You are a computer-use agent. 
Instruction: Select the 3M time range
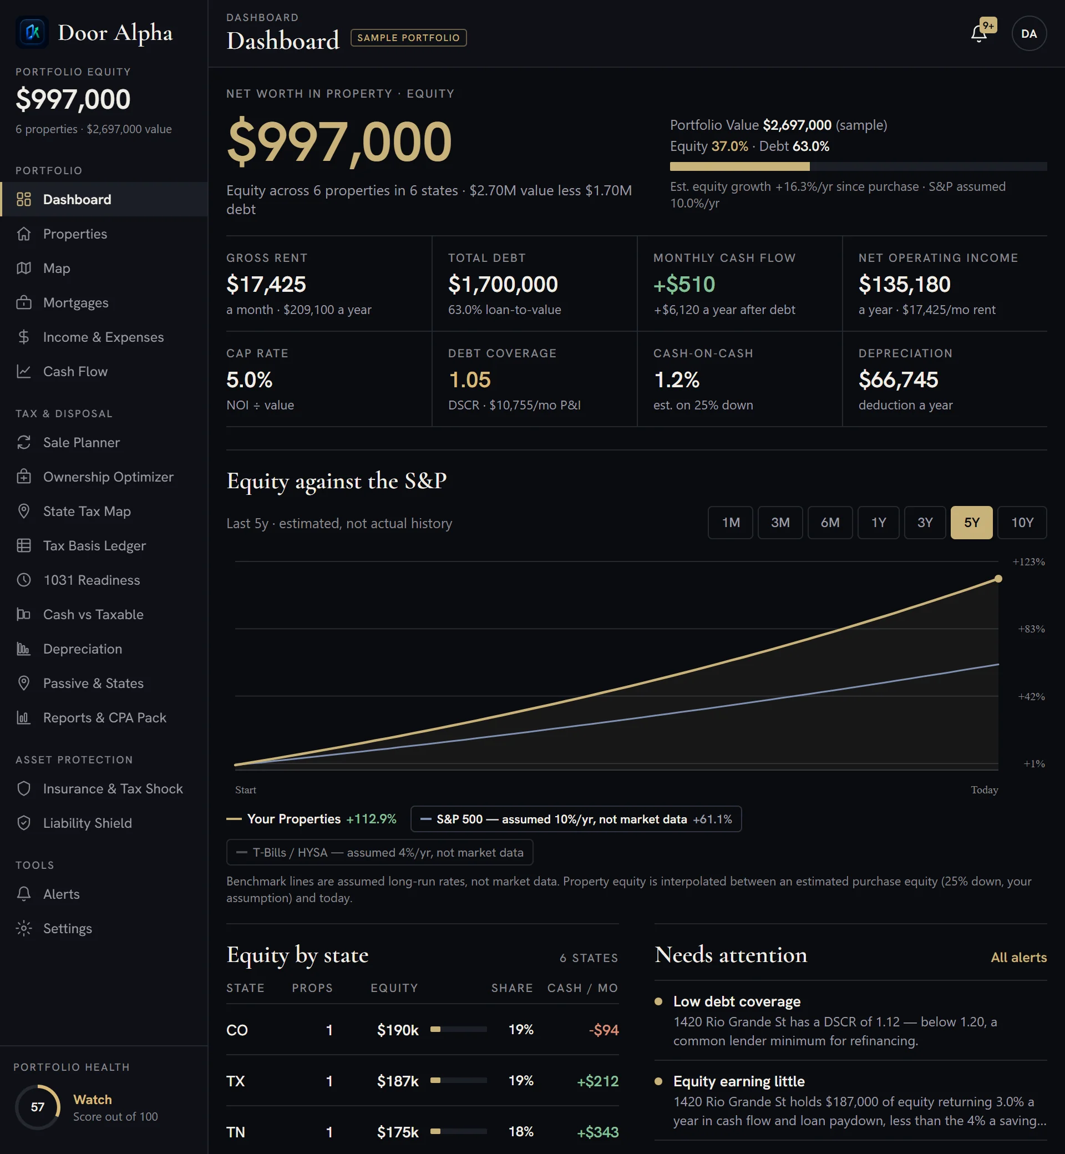coord(780,523)
